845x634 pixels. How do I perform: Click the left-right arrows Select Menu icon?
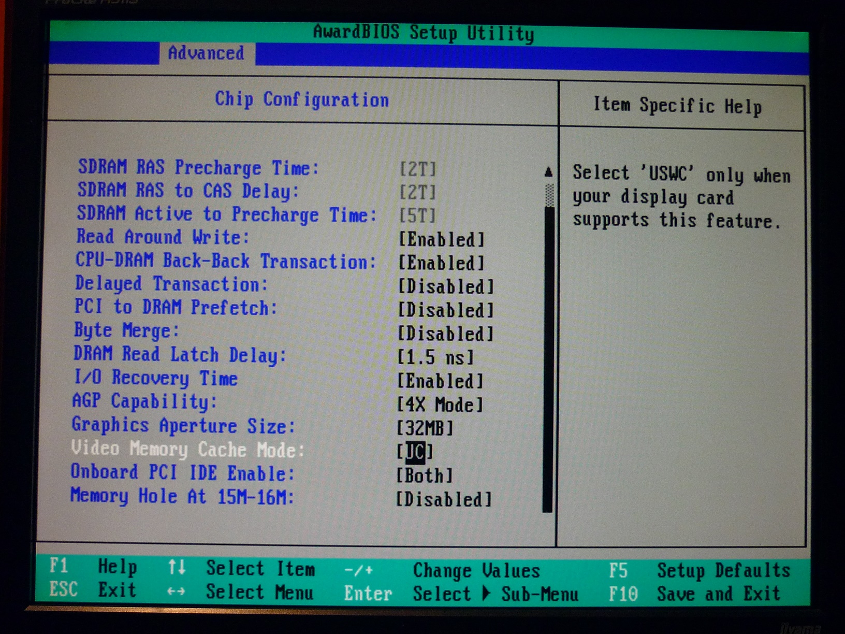coord(177,591)
